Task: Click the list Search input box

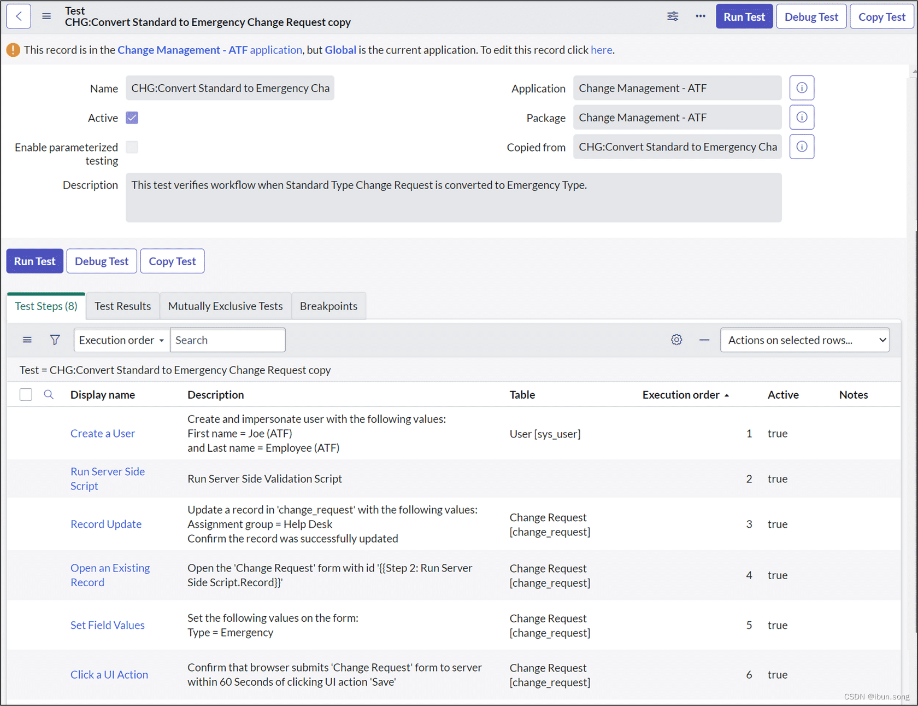Action: click(x=228, y=340)
